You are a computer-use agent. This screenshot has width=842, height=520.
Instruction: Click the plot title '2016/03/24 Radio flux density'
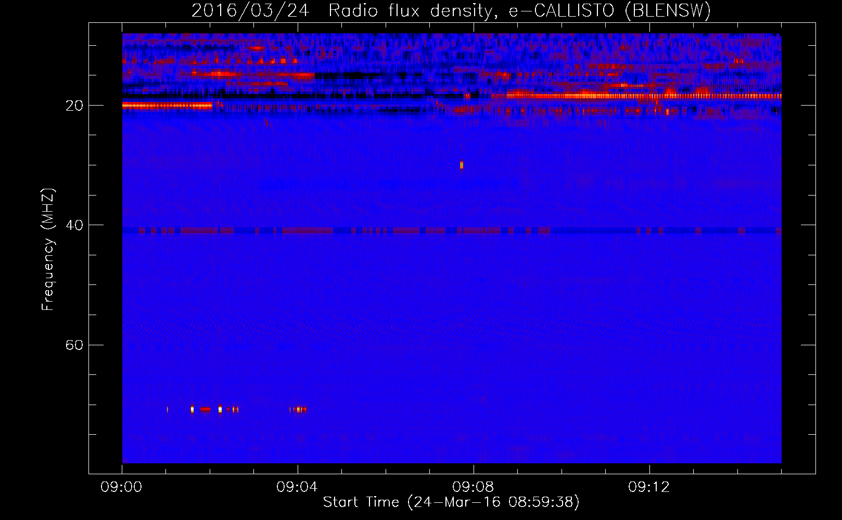(x=341, y=10)
